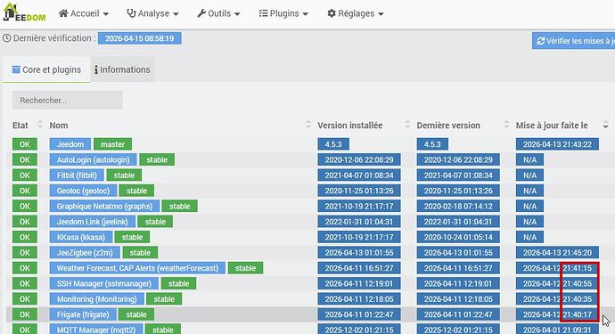Open JeeZigbee (z2m) plugin

click(85, 253)
